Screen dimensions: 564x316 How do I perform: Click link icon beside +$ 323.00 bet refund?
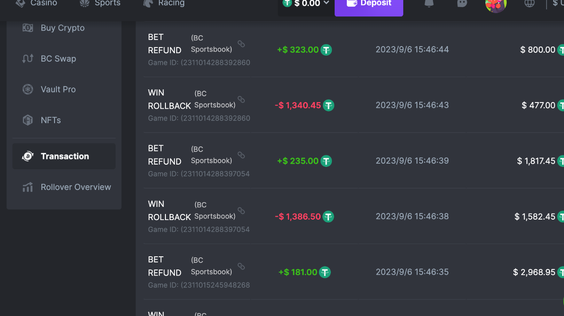tap(241, 44)
